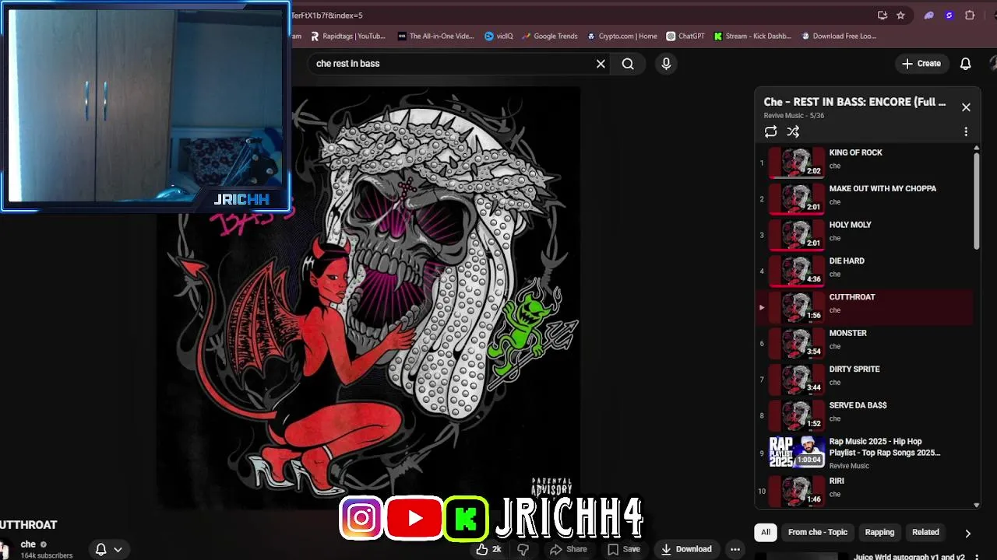Open the ChatGPT bookmark

[685, 36]
